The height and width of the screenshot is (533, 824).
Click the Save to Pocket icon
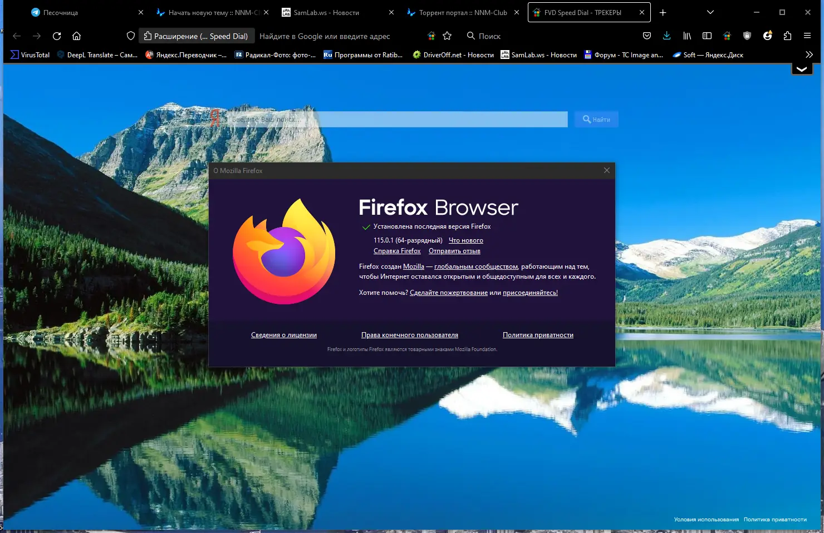647,36
